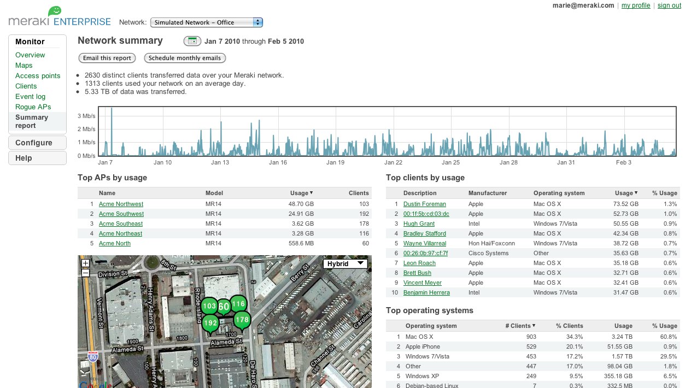Change the map view using the Hybrid dropdown
This screenshot has width=691, height=388.
[345, 263]
